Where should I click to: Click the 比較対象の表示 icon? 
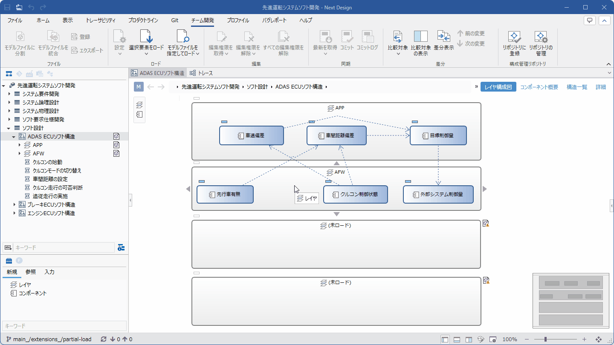pyautogui.click(x=420, y=37)
